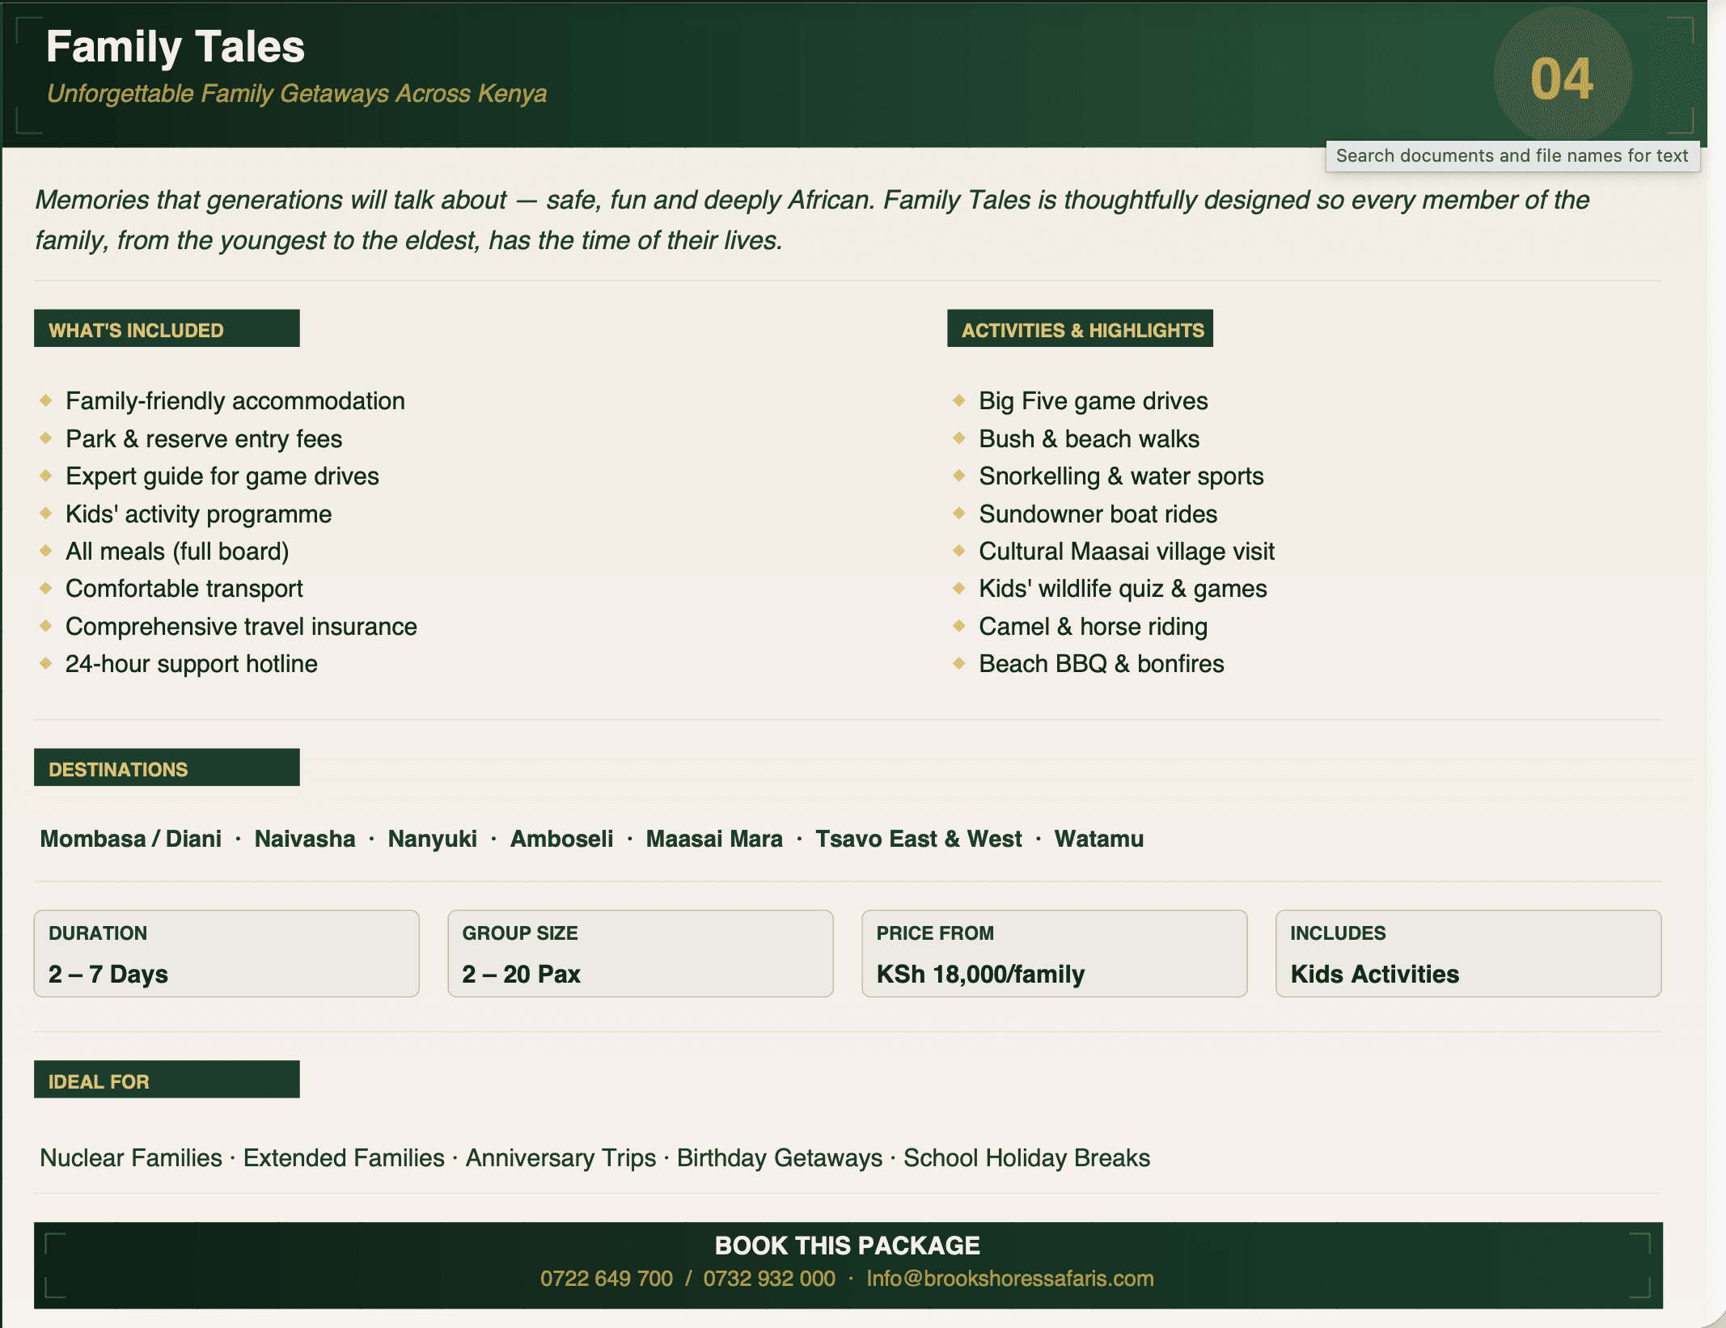Click the Price From 'KSh 18,000/family' card
The height and width of the screenshot is (1328, 1726).
click(x=1055, y=954)
